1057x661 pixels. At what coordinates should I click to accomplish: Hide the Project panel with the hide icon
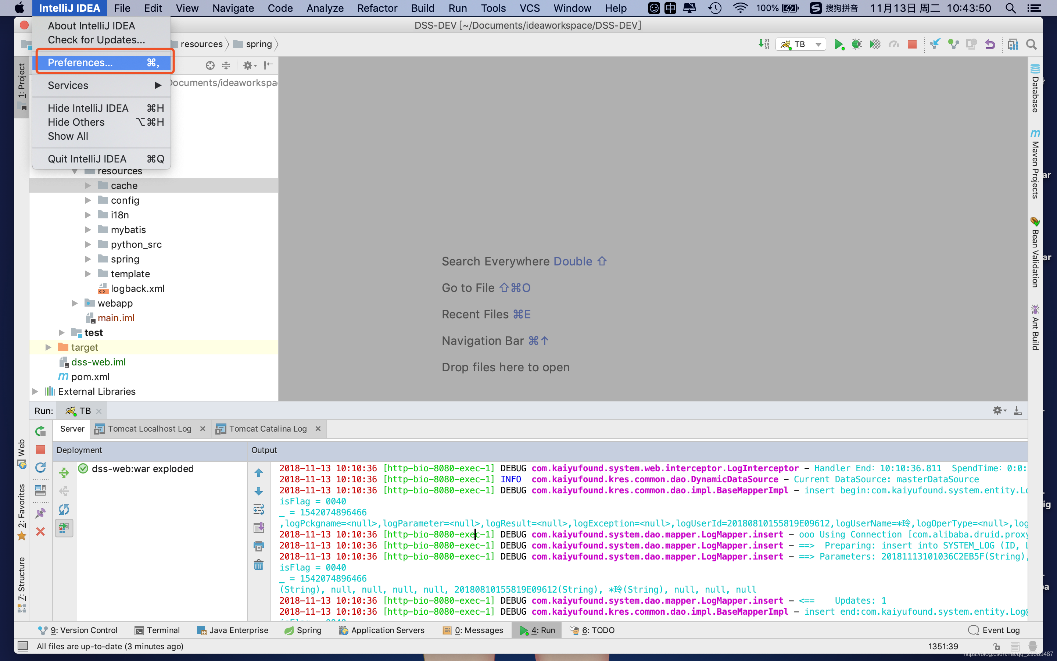(268, 65)
